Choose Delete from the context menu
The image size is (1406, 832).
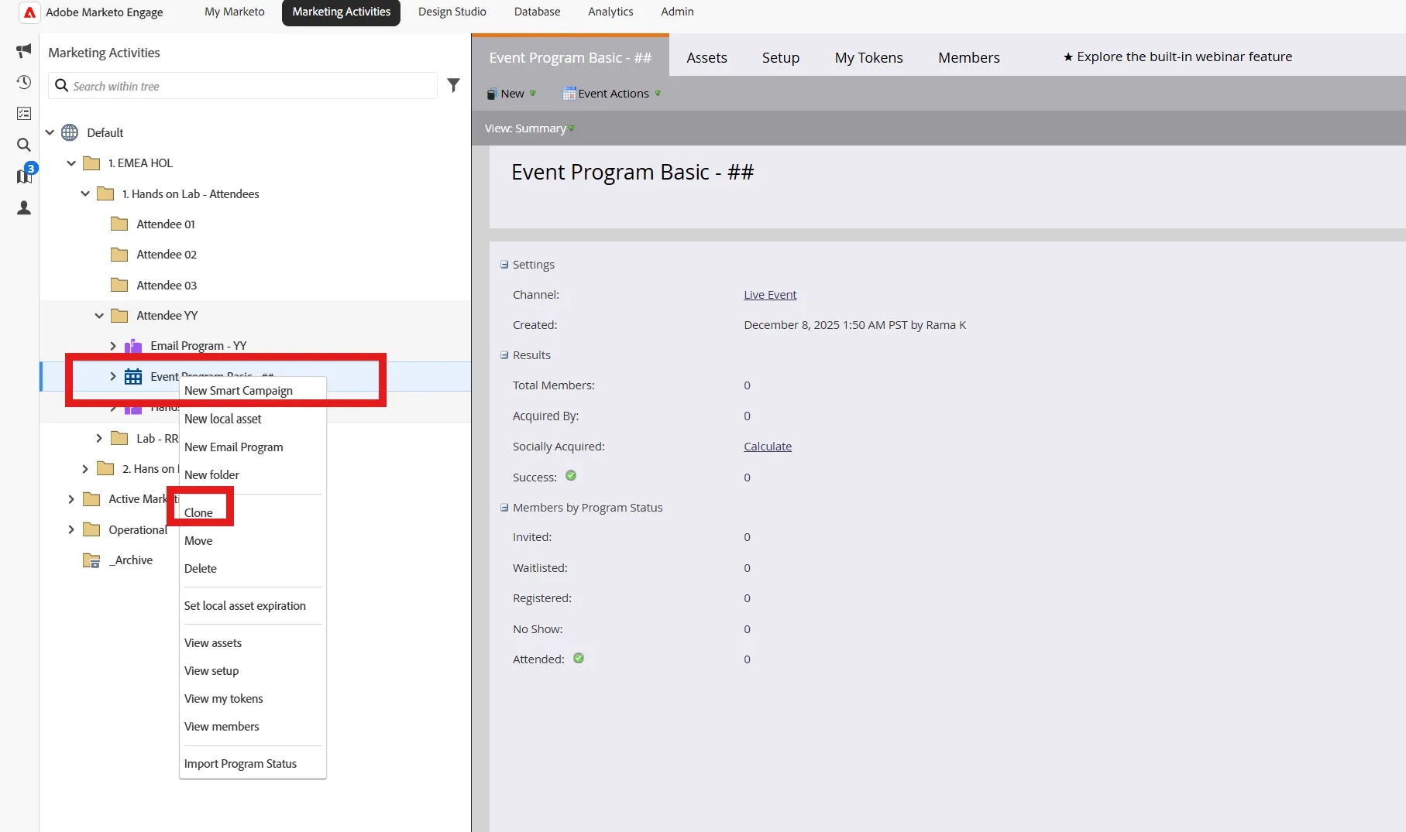(x=201, y=568)
